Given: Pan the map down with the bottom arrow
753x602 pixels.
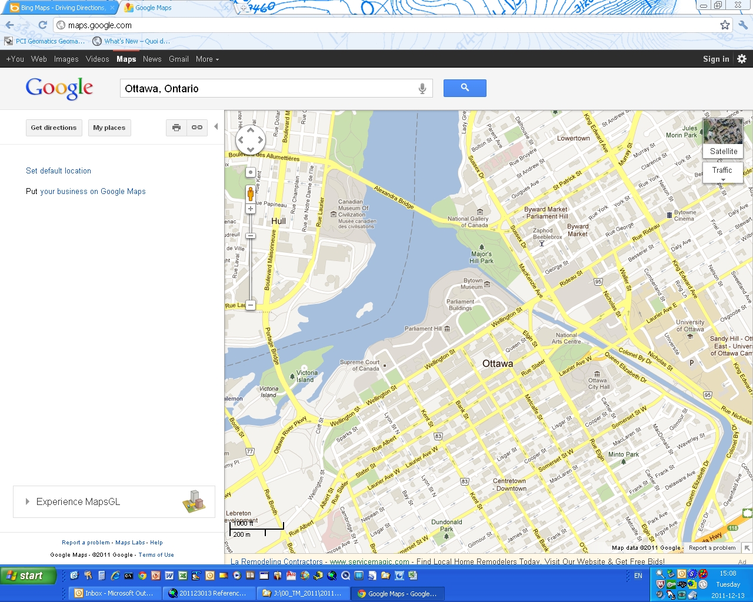Looking at the screenshot, I should 251,149.
